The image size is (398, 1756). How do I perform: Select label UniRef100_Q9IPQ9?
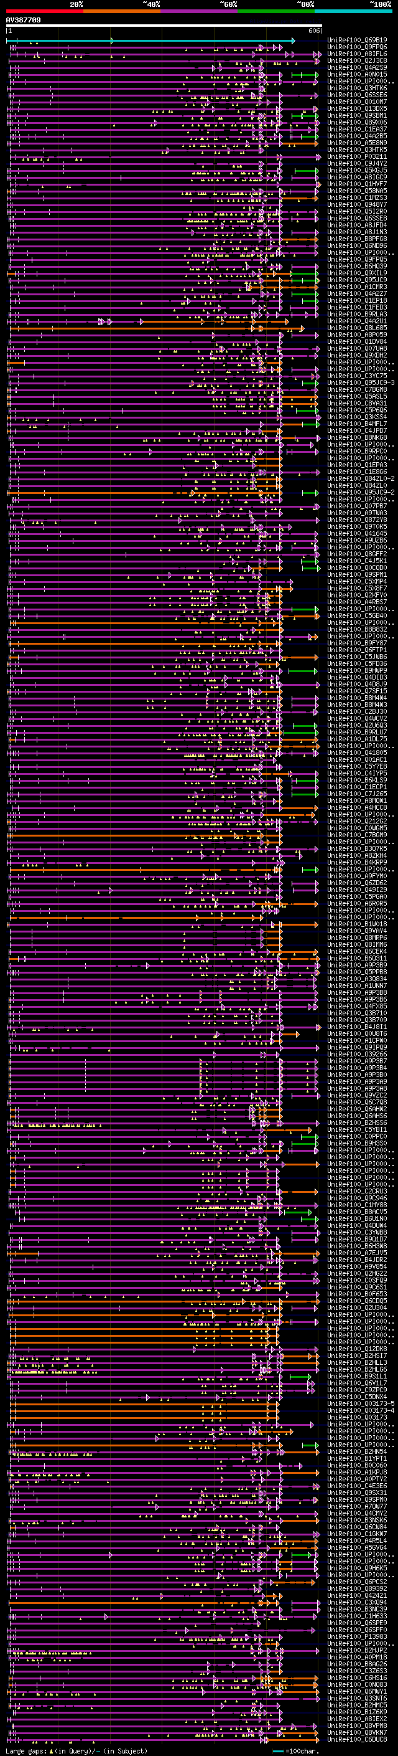coord(357,1047)
